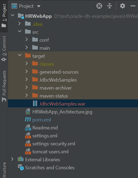Open the 0: Commit tool window tab
Image resolution: width=138 pixels, height=178 pixels.
(x=4, y=49)
